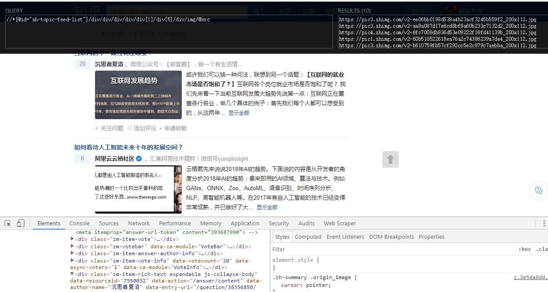Toggle the :hov element state button

pyautogui.click(x=525, y=249)
